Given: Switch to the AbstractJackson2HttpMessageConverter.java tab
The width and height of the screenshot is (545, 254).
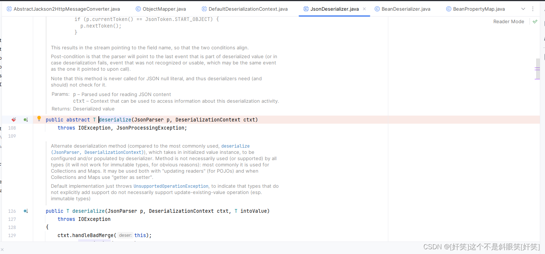Looking at the screenshot, I should [66, 8].
